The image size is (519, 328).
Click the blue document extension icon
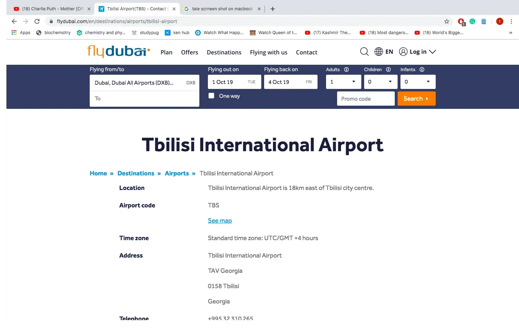coord(484,21)
